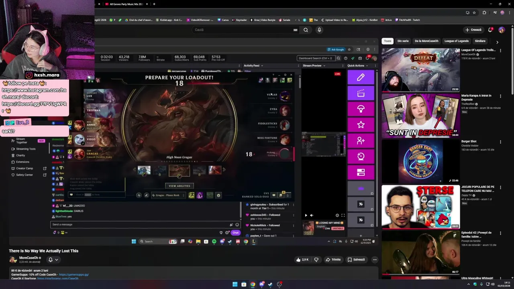Open the on-screen keyboard icon in search box
514x289 pixels.
295,30
